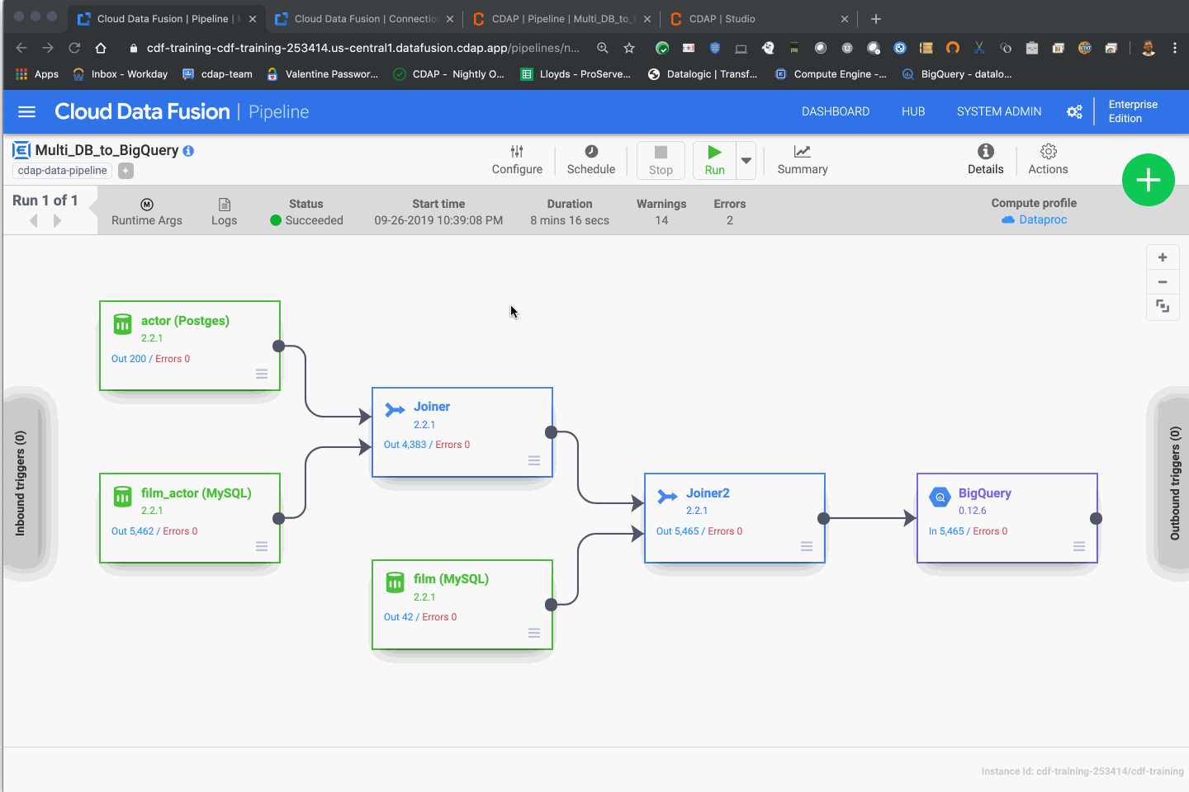The width and height of the screenshot is (1189, 792).
Task: Open the system settings gears icon
Action: point(1074,111)
